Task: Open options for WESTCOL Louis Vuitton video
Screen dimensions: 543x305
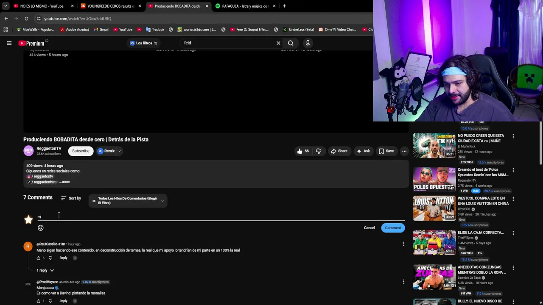Action: [x=513, y=199]
